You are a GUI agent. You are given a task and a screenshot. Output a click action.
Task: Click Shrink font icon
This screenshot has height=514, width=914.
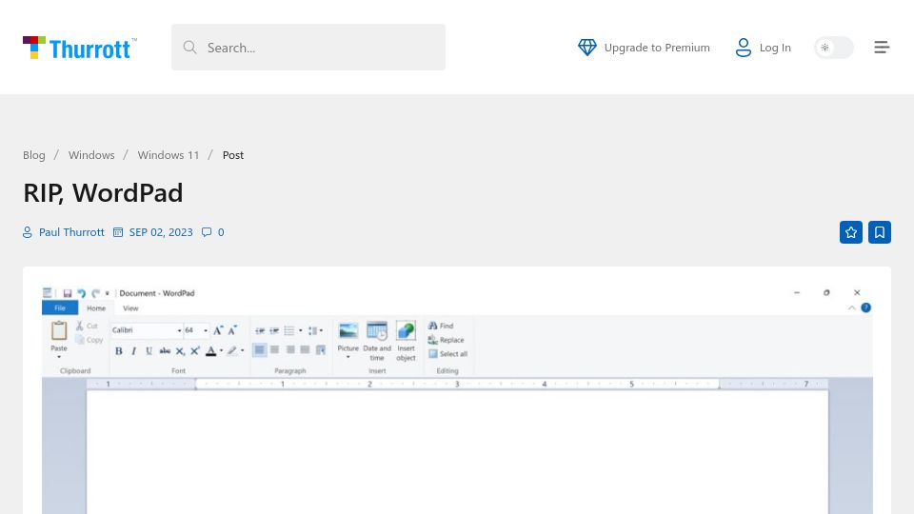coord(232,330)
